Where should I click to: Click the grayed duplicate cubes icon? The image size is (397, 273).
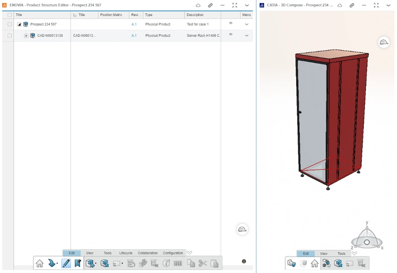(143, 264)
